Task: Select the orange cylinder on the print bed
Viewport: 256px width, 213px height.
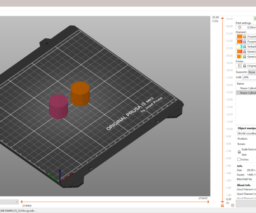Action: point(80,94)
